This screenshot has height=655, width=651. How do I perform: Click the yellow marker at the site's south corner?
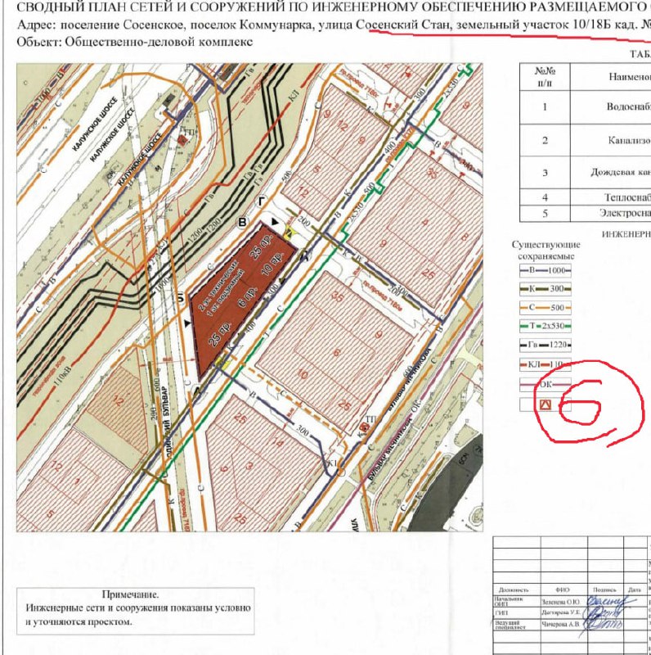[x=223, y=362]
